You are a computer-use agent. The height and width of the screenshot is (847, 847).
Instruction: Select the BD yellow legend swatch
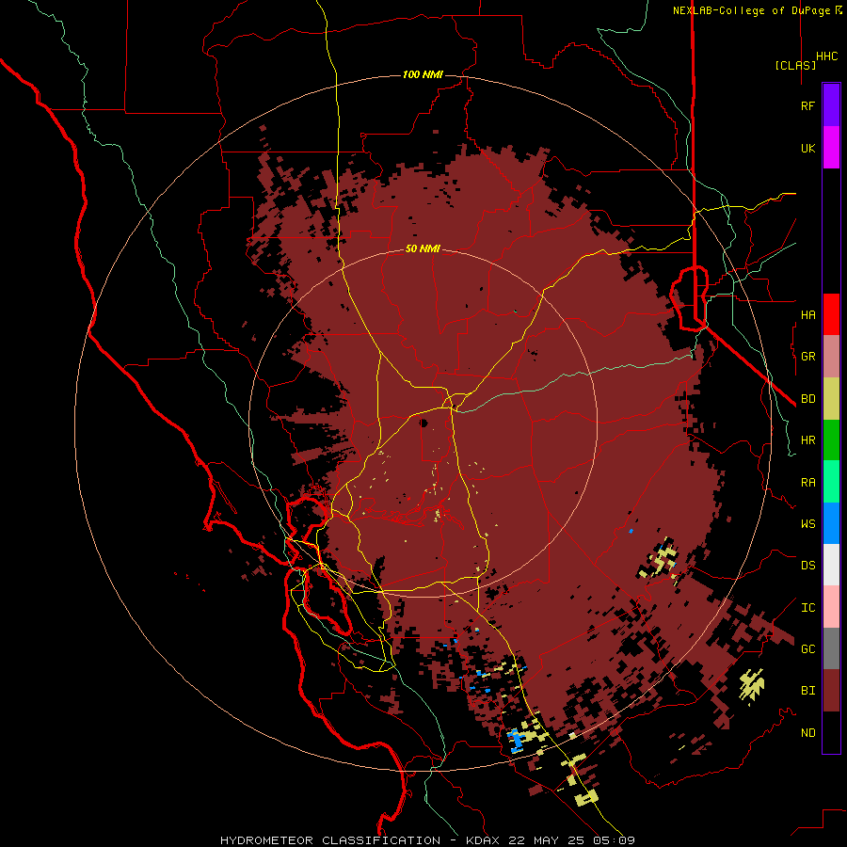(831, 398)
